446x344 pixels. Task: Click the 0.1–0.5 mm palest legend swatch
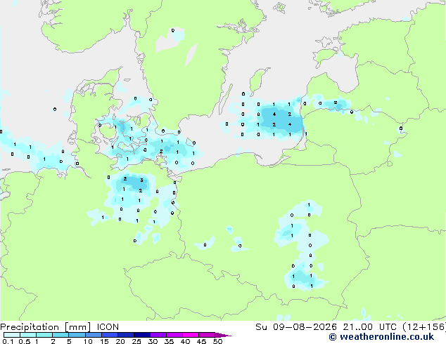click(12, 335)
